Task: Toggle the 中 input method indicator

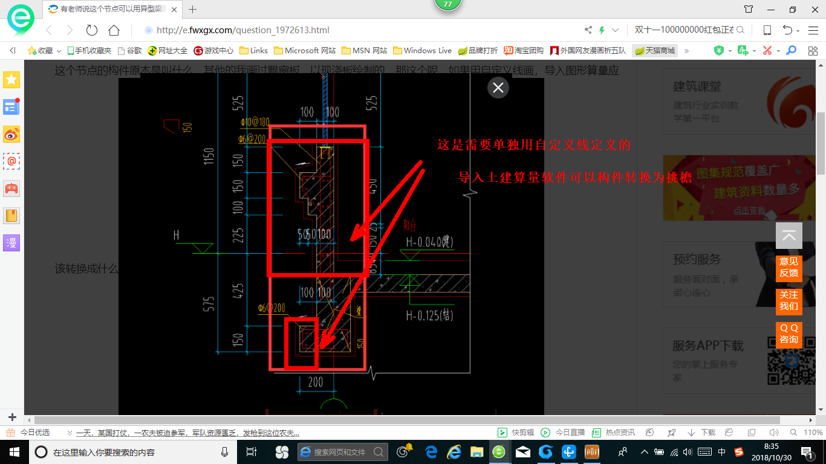Action: (721, 452)
